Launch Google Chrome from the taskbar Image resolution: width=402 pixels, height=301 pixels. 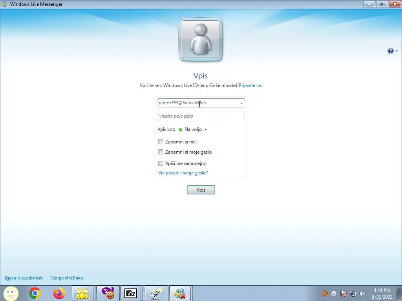pos(35,293)
